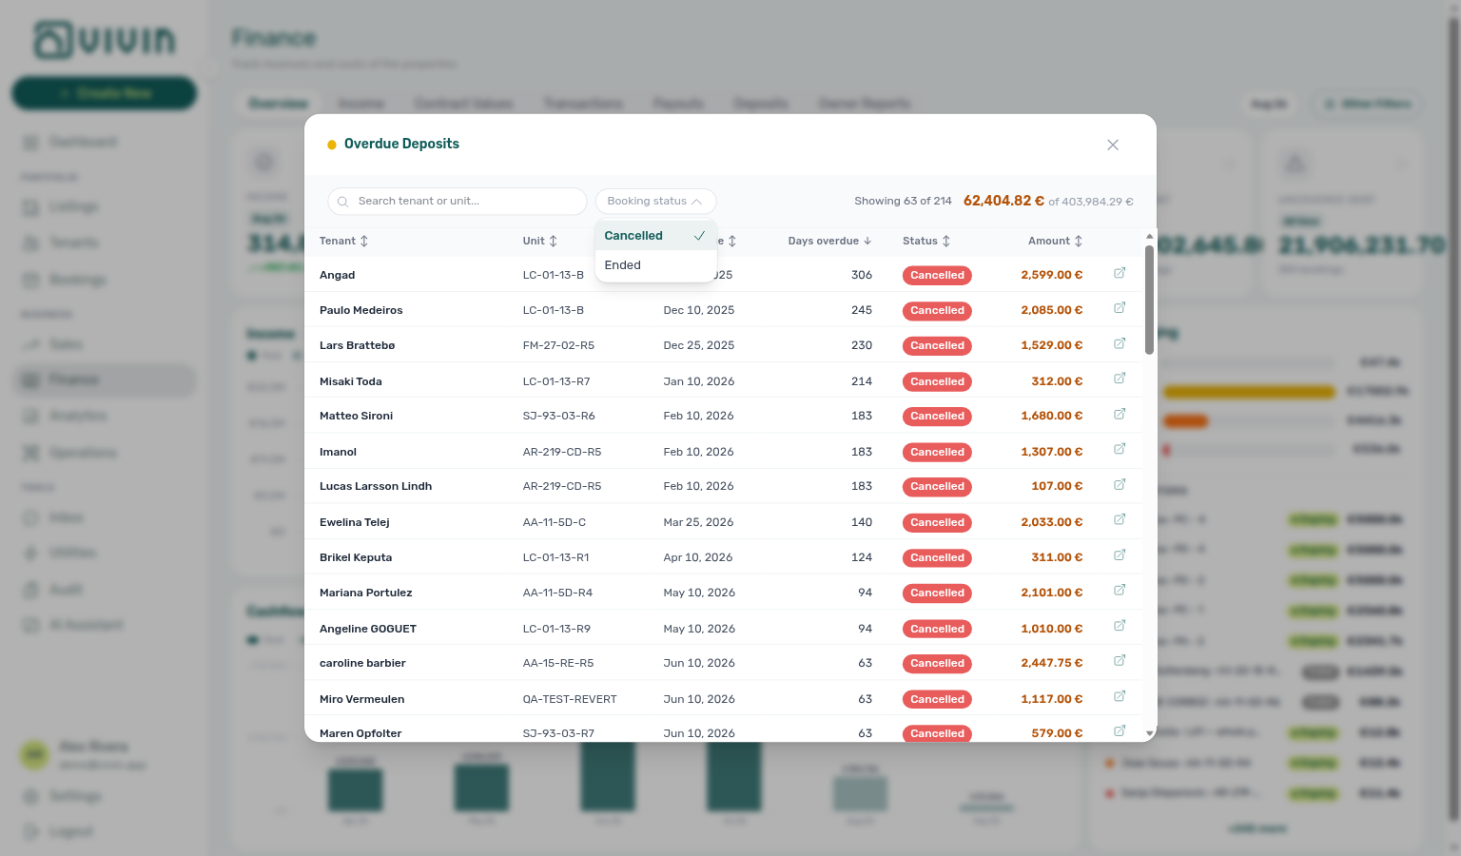Viewport: 1461px width, 856px height.
Task: Click scrollbar up arrow in deposits table
Action: tap(1149, 236)
